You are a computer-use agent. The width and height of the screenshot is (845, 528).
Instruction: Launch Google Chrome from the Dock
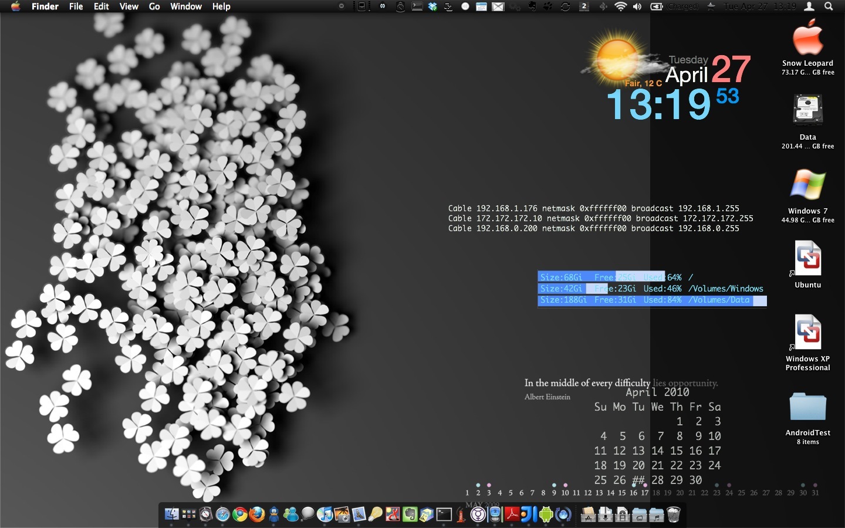pos(239,515)
